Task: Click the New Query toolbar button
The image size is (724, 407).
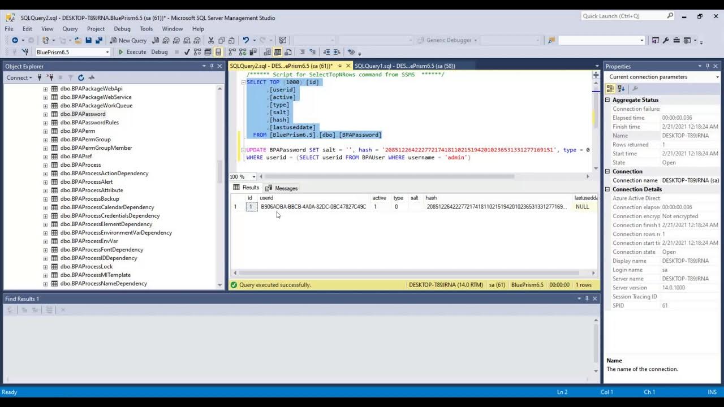Action: 128,40
